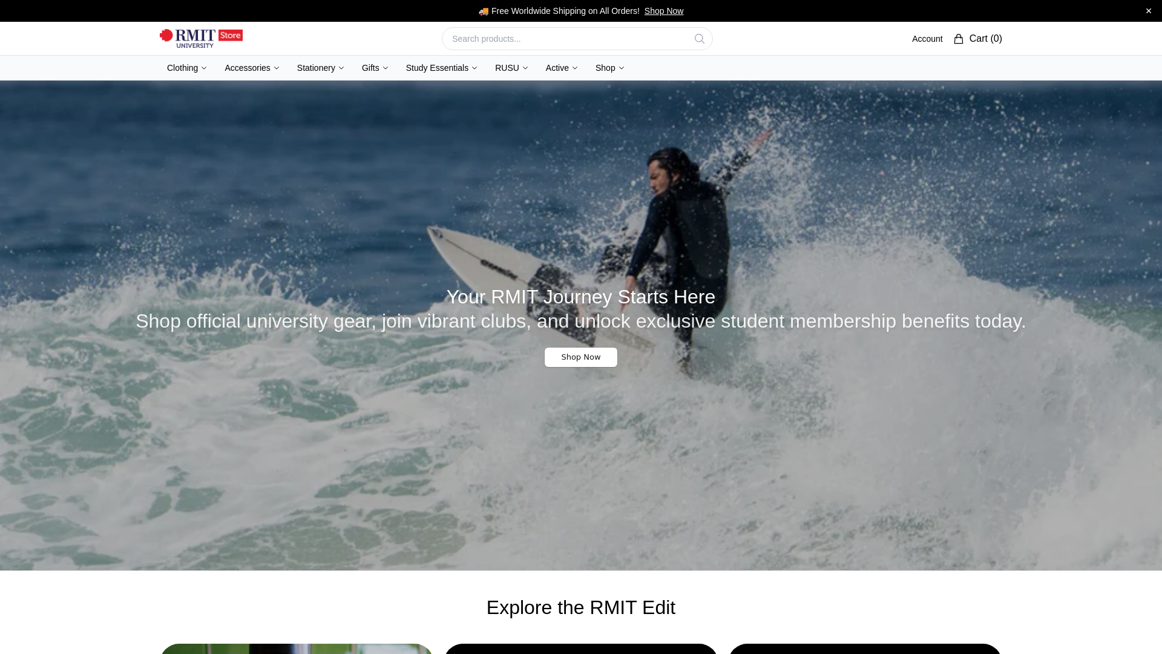Follow the Shop Now link in top banner
The width and height of the screenshot is (1162, 654).
pyautogui.click(x=664, y=11)
